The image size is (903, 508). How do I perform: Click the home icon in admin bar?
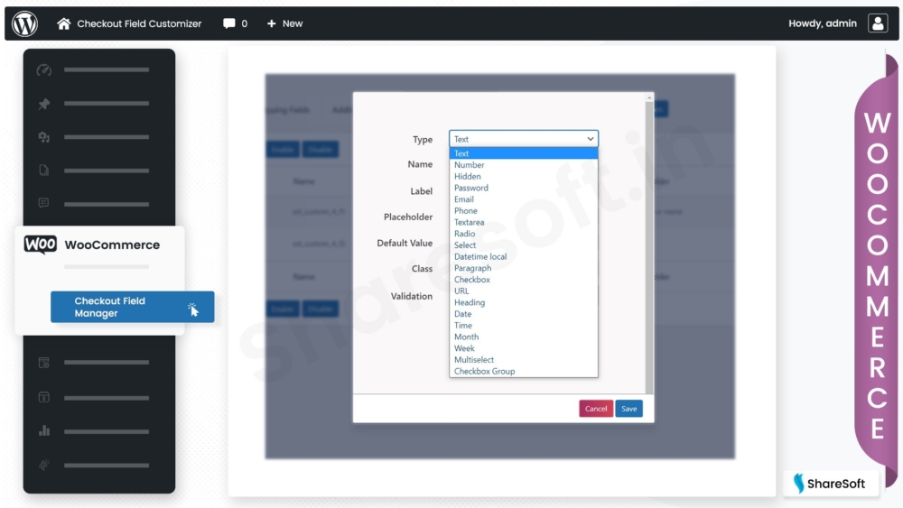pos(63,23)
